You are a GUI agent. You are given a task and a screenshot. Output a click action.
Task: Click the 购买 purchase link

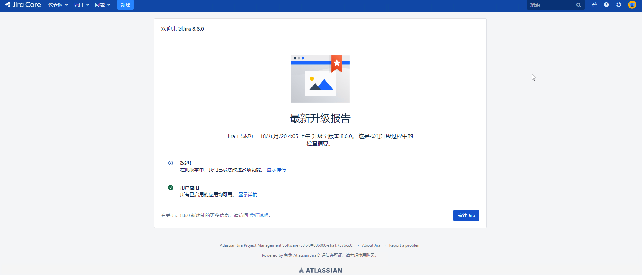coord(370,255)
